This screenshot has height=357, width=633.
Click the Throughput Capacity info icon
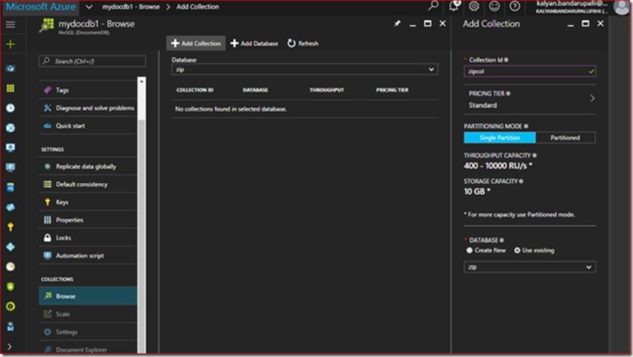534,155
